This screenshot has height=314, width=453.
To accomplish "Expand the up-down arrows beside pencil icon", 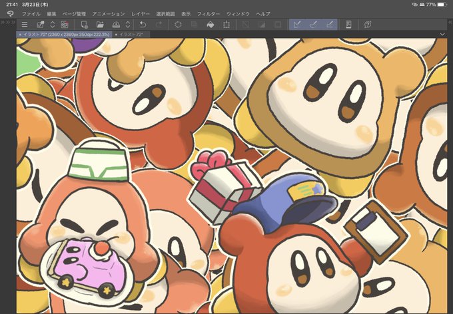I will [52, 25].
